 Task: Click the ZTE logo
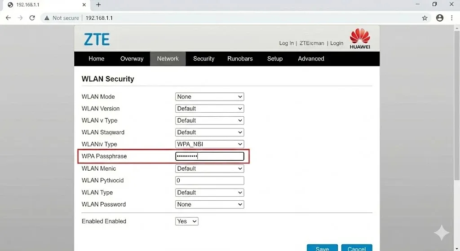tap(97, 40)
